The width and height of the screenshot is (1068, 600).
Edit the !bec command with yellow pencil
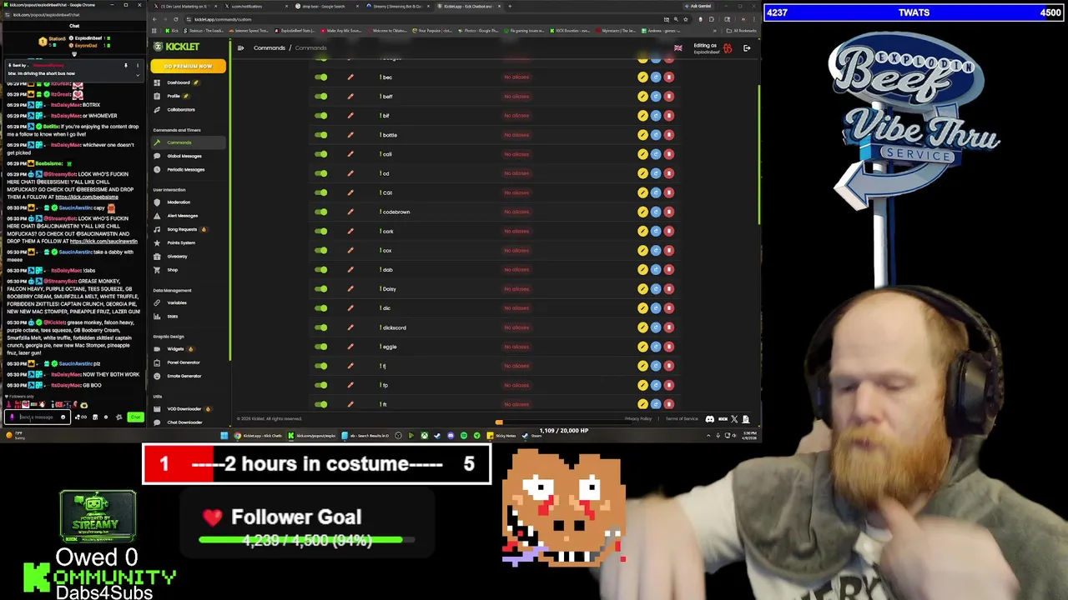642,77
